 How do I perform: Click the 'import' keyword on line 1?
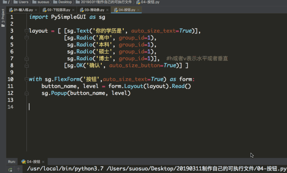click(x=39, y=17)
